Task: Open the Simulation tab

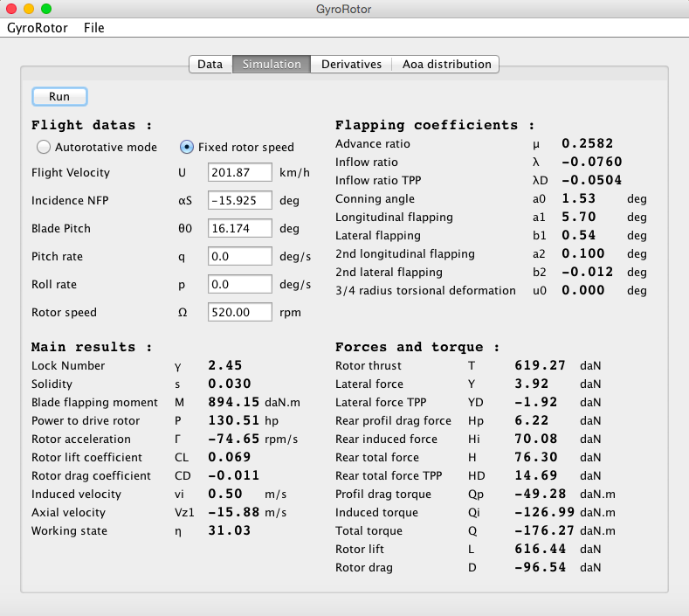Action: click(x=272, y=64)
